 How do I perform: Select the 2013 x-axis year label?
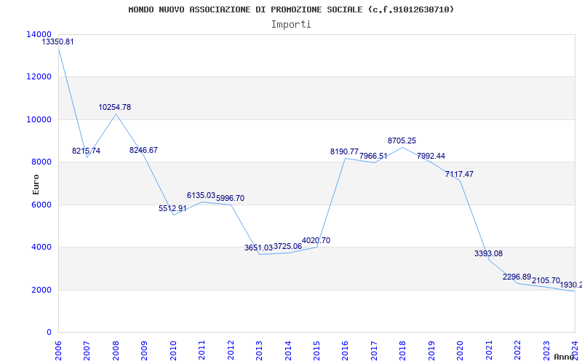coord(259,350)
